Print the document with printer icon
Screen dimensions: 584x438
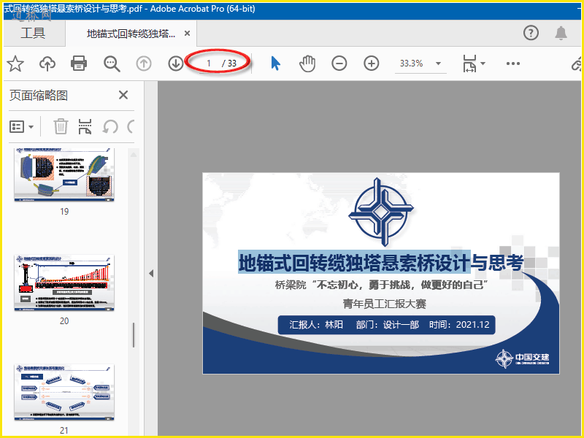pyautogui.click(x=79, y=64)
